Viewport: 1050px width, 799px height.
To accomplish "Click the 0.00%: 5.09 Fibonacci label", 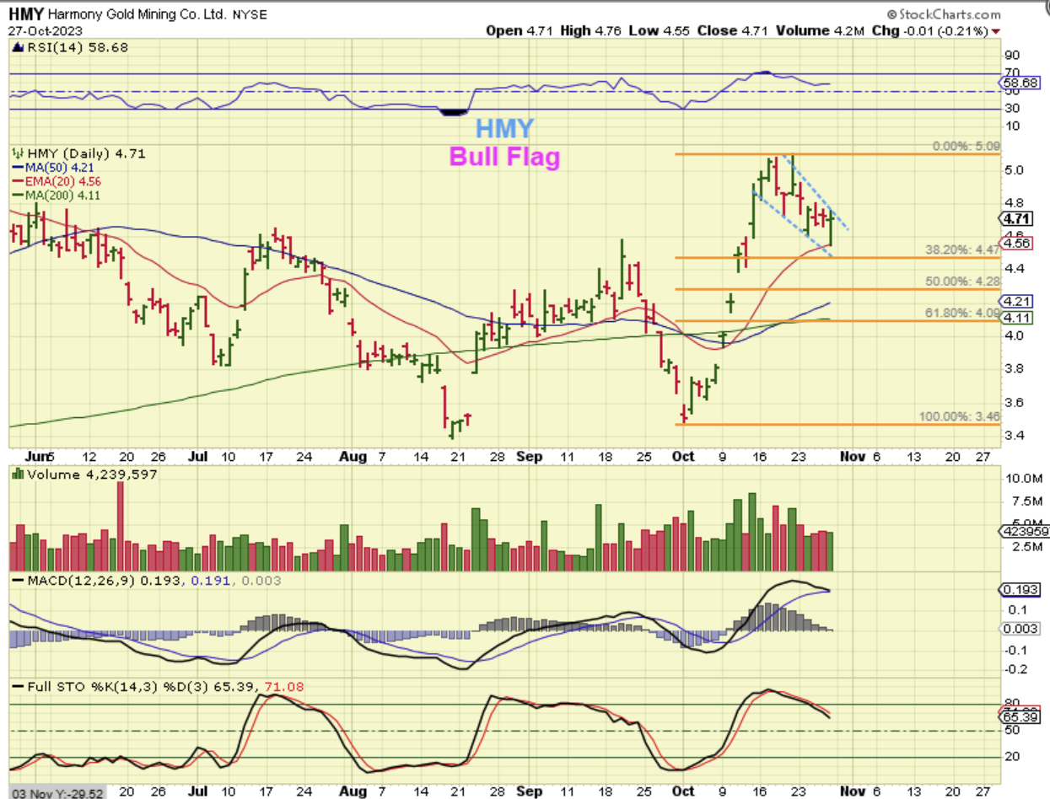I will tap(966, 147).
